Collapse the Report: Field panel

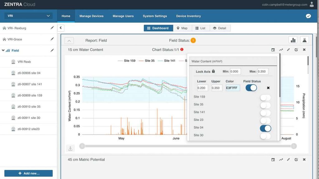click(x=69, y=41)
